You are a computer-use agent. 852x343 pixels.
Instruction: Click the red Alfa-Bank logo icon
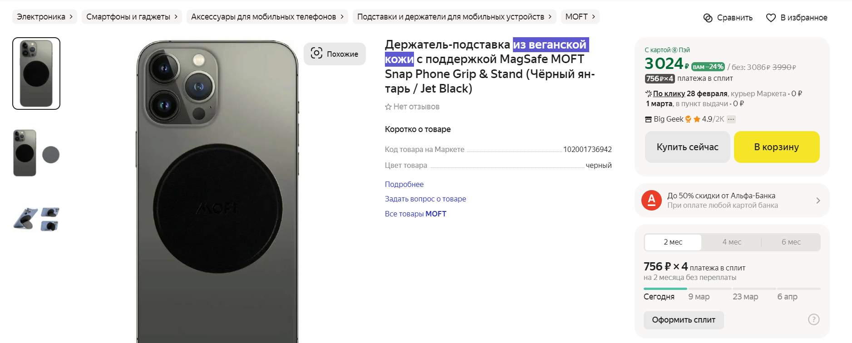pyautogui.click(x=651, y=200)
